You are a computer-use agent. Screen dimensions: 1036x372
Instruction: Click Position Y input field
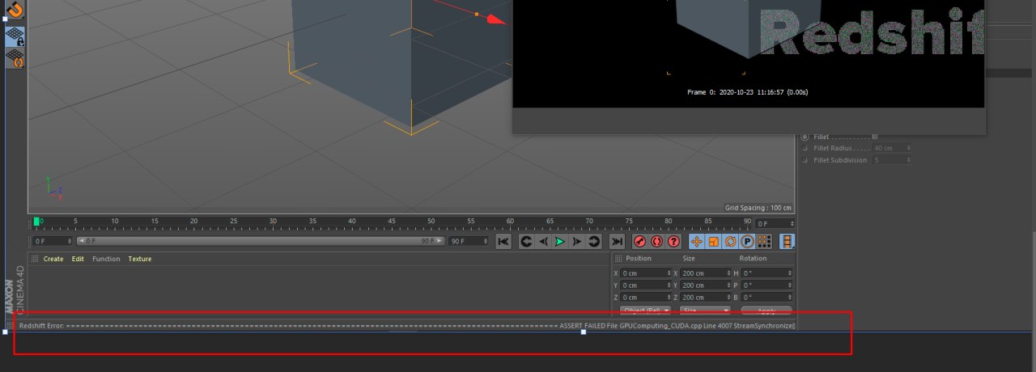(x=646, y=285)
